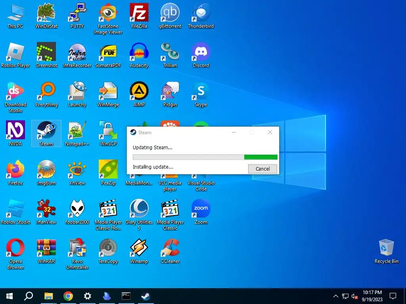Select the IrfanView shortcut
Screen dimensions: 406x304
click(x=46, y=212)
